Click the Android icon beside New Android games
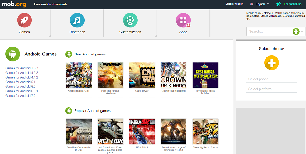The width and height of the screenshot is (306, 154). pyautogui.click(x=69, y=54)
